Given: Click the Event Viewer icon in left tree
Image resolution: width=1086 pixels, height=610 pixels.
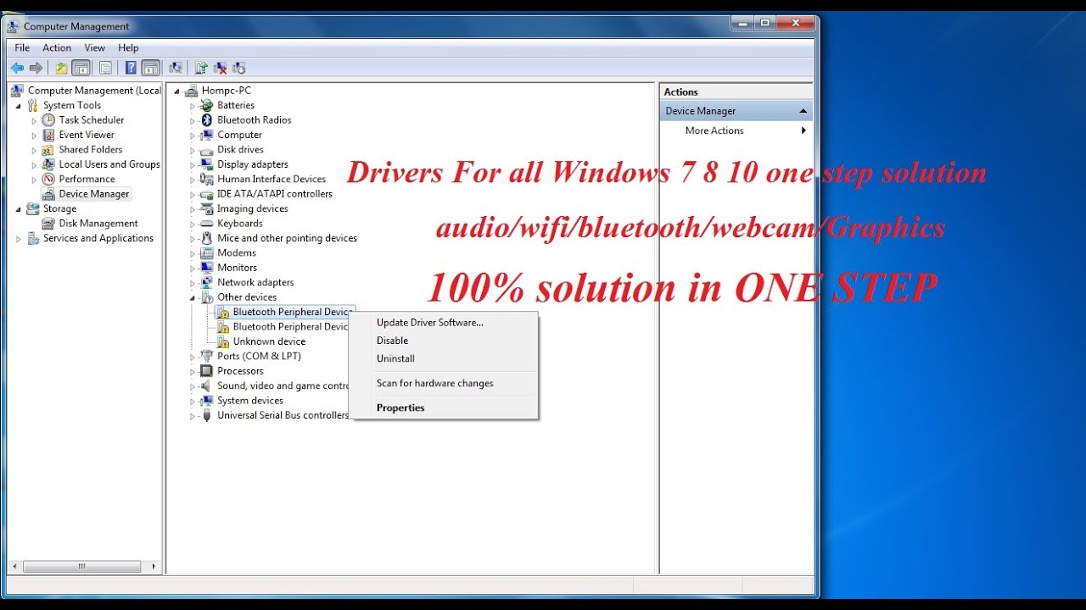Looking at the screenshot, I should click(48, 135).
